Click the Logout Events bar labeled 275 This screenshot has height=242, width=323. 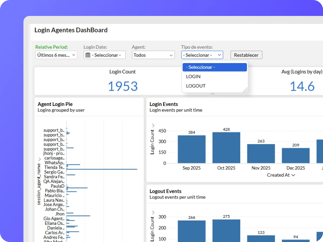pyautogui.click(x=226, y=230)
